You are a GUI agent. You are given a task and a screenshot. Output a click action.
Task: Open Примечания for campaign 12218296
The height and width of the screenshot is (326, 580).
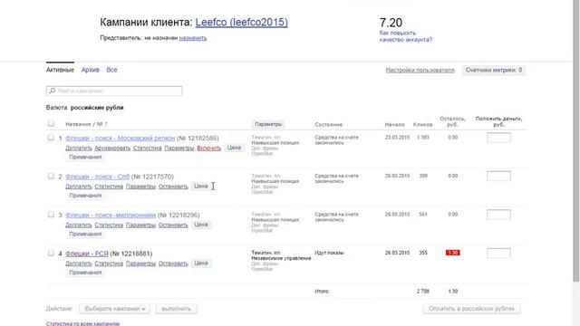point(85,234)
